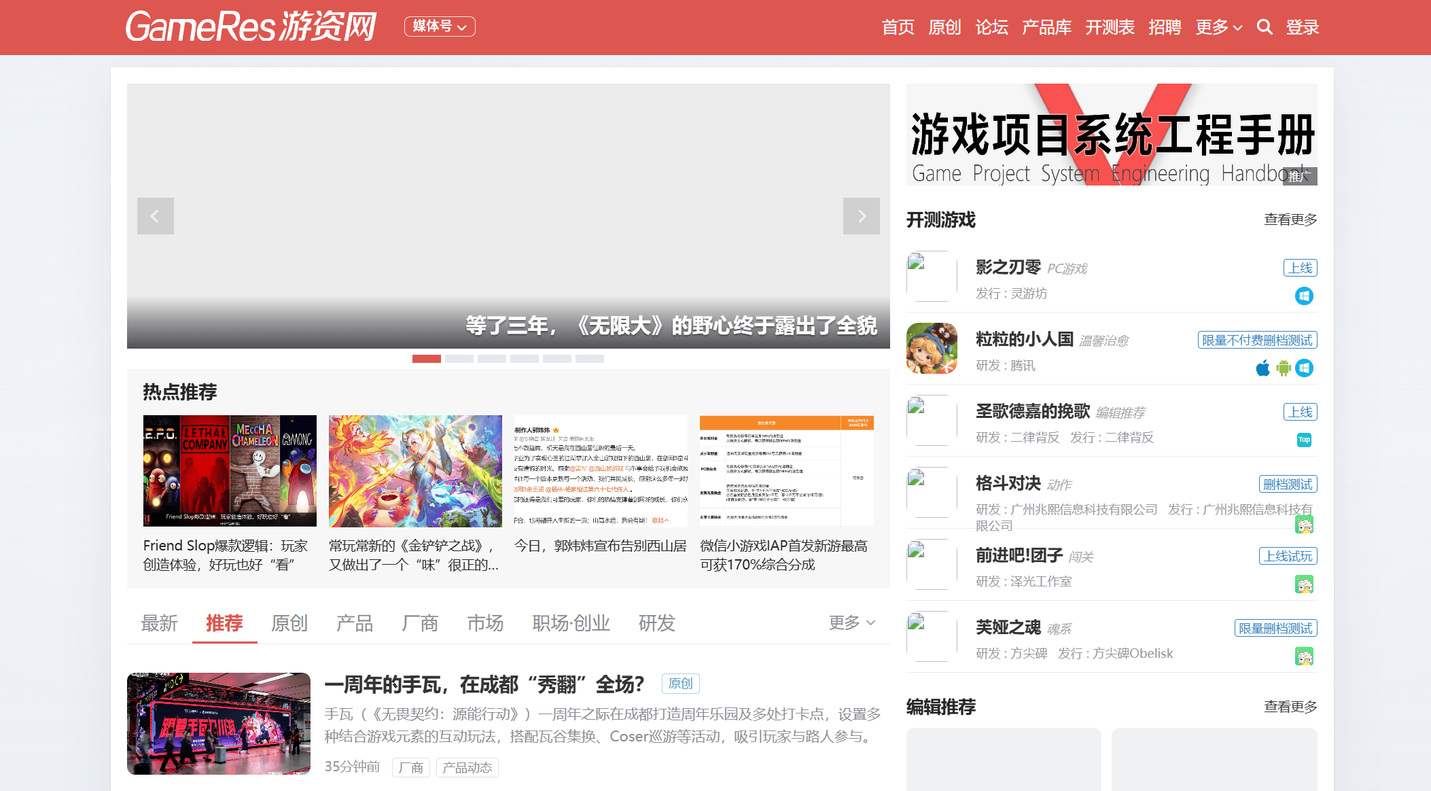Open 开测表 in the top nav
This screenshot has width=1431, height=791.
(1110, 27)
